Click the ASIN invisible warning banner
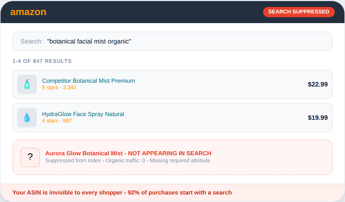The width and height of the screenshot is (345, 202). click(122, 193)
